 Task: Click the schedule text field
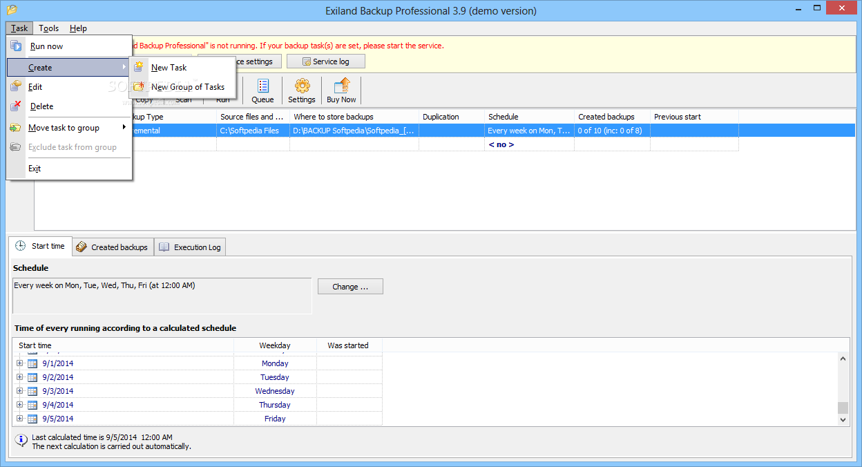[x=162, y=296]
